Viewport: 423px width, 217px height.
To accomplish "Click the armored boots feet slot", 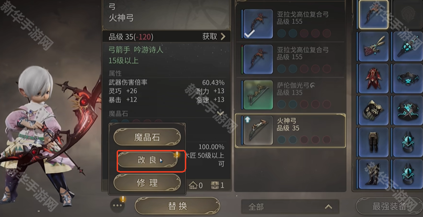I will pyautogui.click(x=374, y=174).
